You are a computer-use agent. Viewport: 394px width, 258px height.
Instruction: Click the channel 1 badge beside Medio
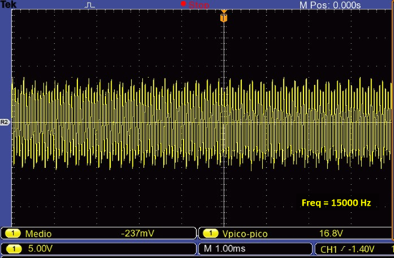13,233
